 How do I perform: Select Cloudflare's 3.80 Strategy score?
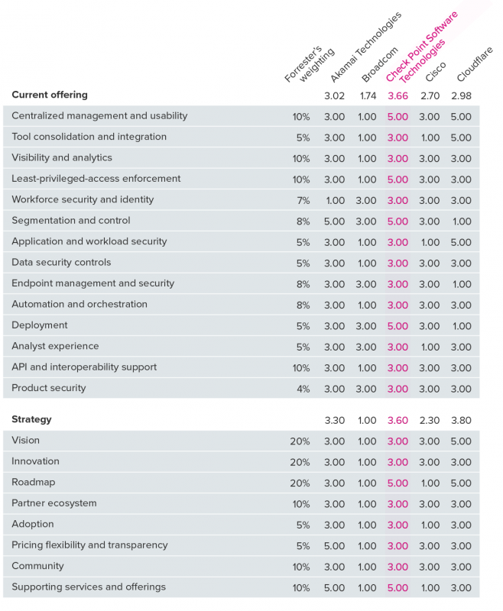[x=461, y=421]
